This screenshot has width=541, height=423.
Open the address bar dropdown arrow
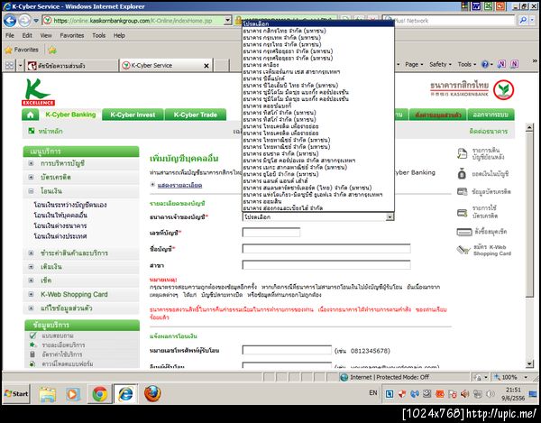click(x=227, y=21)
